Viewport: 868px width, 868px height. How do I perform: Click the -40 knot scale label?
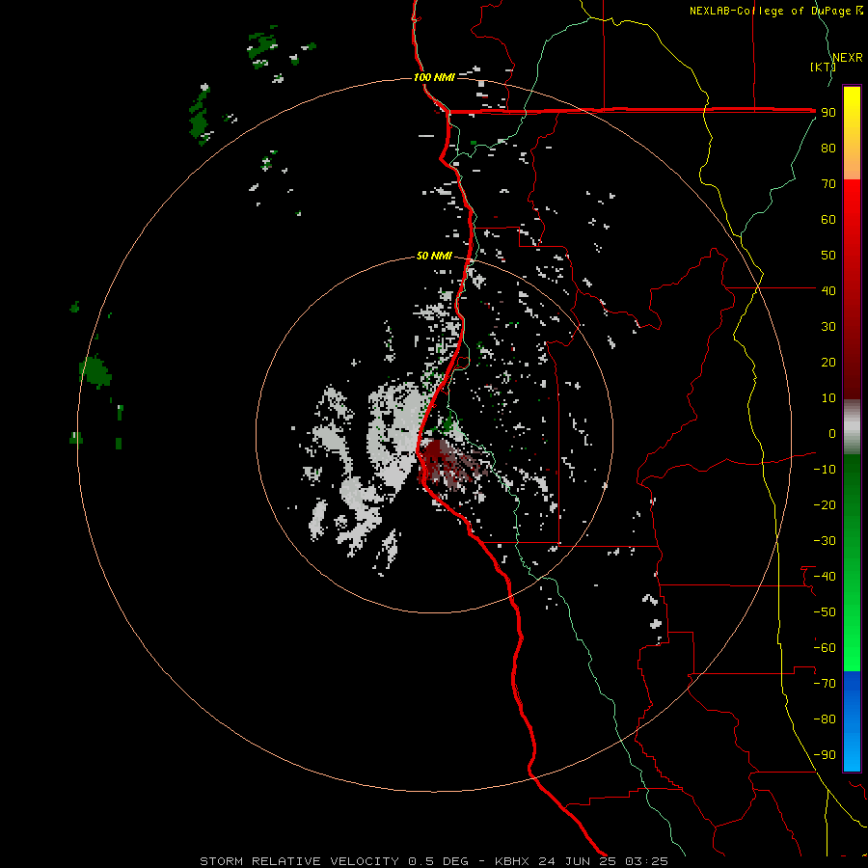click(x=825, y=577)
